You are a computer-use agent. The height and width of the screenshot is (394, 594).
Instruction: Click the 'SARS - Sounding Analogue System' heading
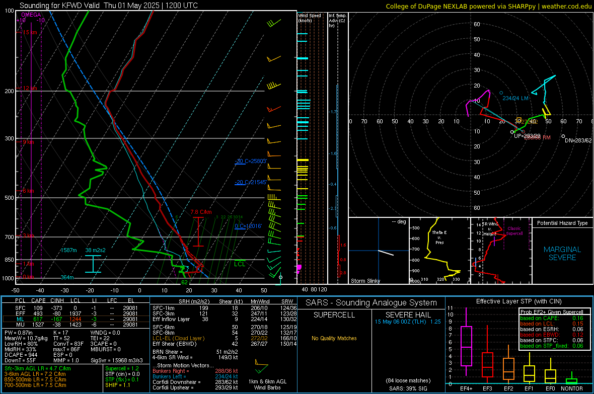tap(372, 303)
